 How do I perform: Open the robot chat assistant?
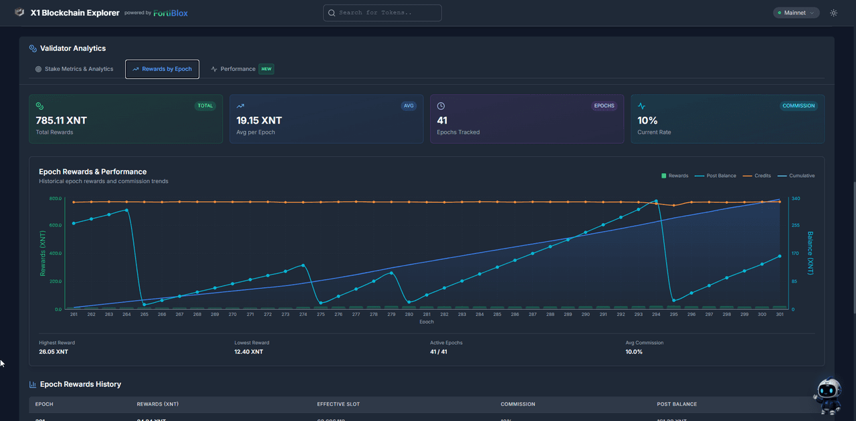pos(827,396)
